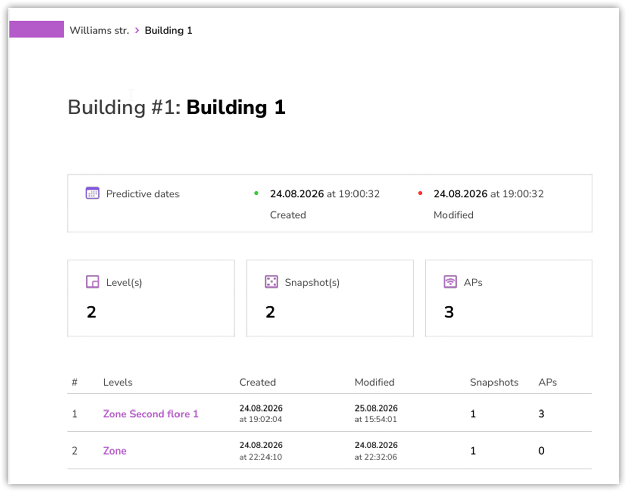Click the Predictive dates label
The width and height of the screenshot is (627, 492).
coord(143,194)
